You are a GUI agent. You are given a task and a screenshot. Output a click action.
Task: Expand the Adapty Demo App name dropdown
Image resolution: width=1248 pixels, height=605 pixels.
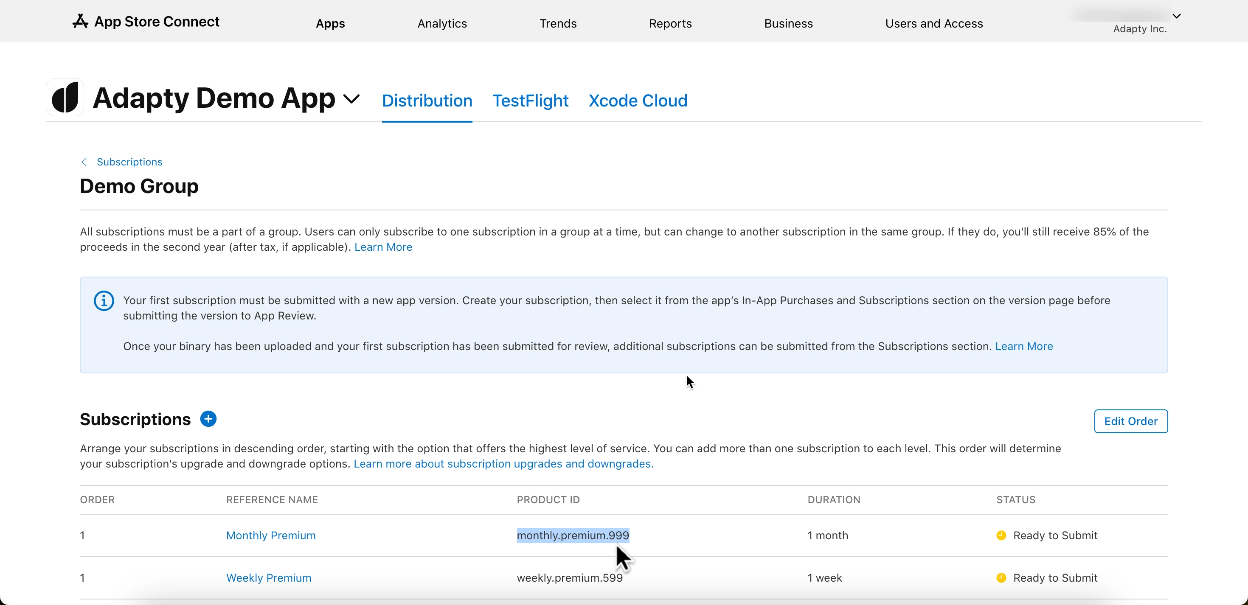click(351, 99)
